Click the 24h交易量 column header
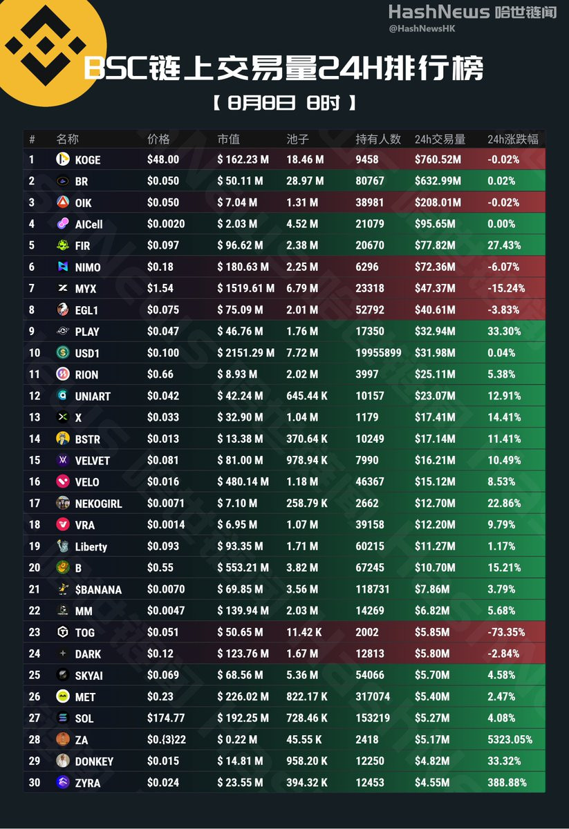 coord(440,139)
